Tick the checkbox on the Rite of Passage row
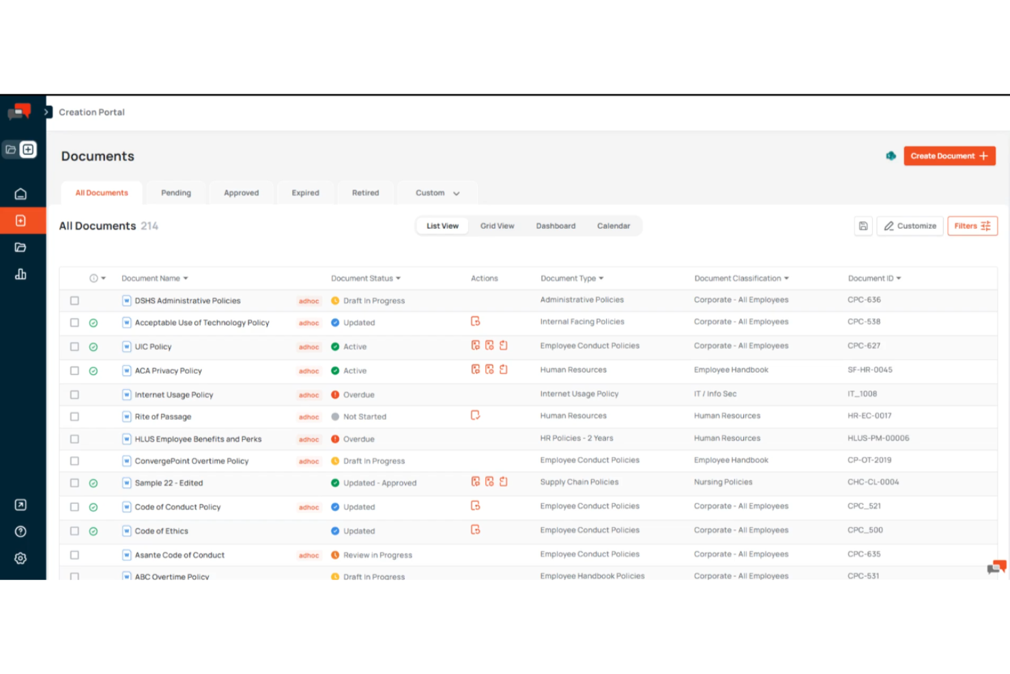 click(x=74, y=417)
